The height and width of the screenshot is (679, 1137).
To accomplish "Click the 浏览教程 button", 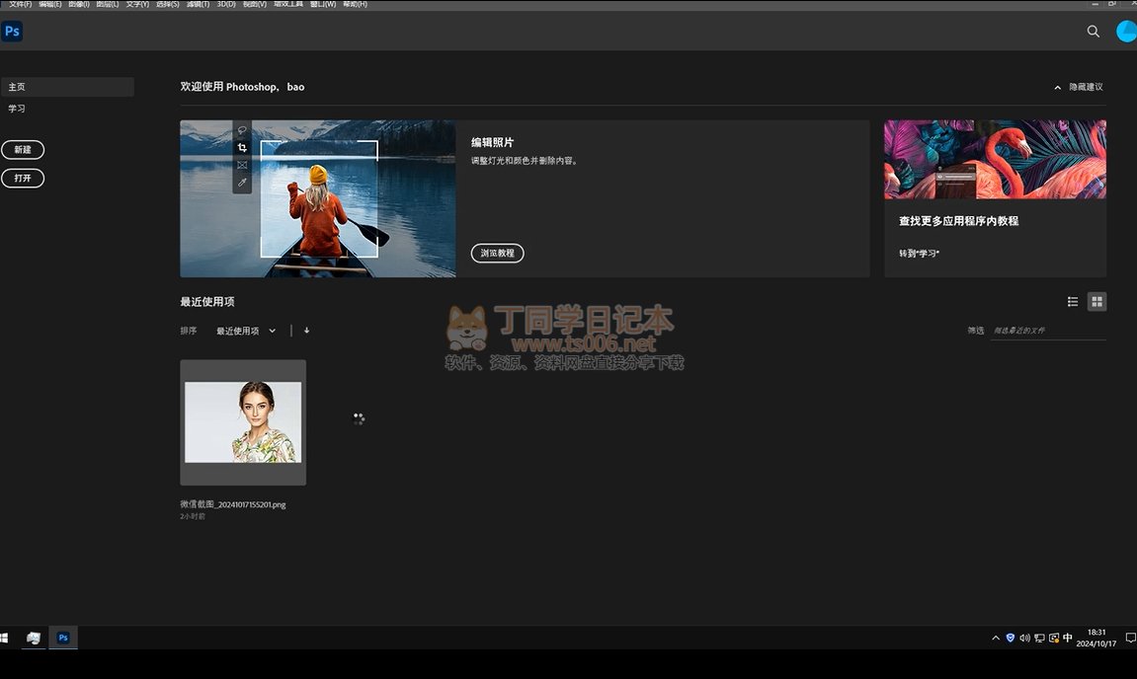I will point(497,254).
